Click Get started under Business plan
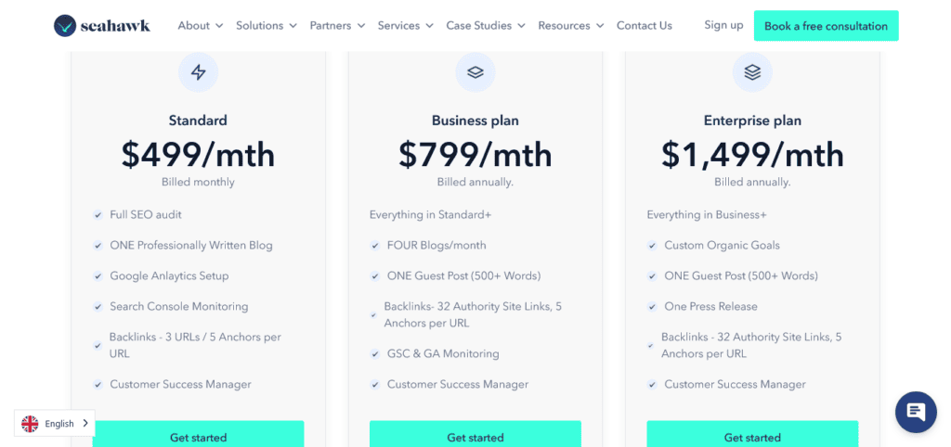The height and width of the screenshot is (447, 951). tap(475, 436)
